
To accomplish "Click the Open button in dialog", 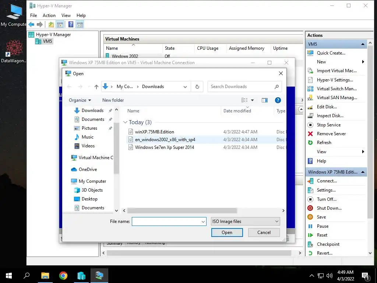I will tap(227, 233).
